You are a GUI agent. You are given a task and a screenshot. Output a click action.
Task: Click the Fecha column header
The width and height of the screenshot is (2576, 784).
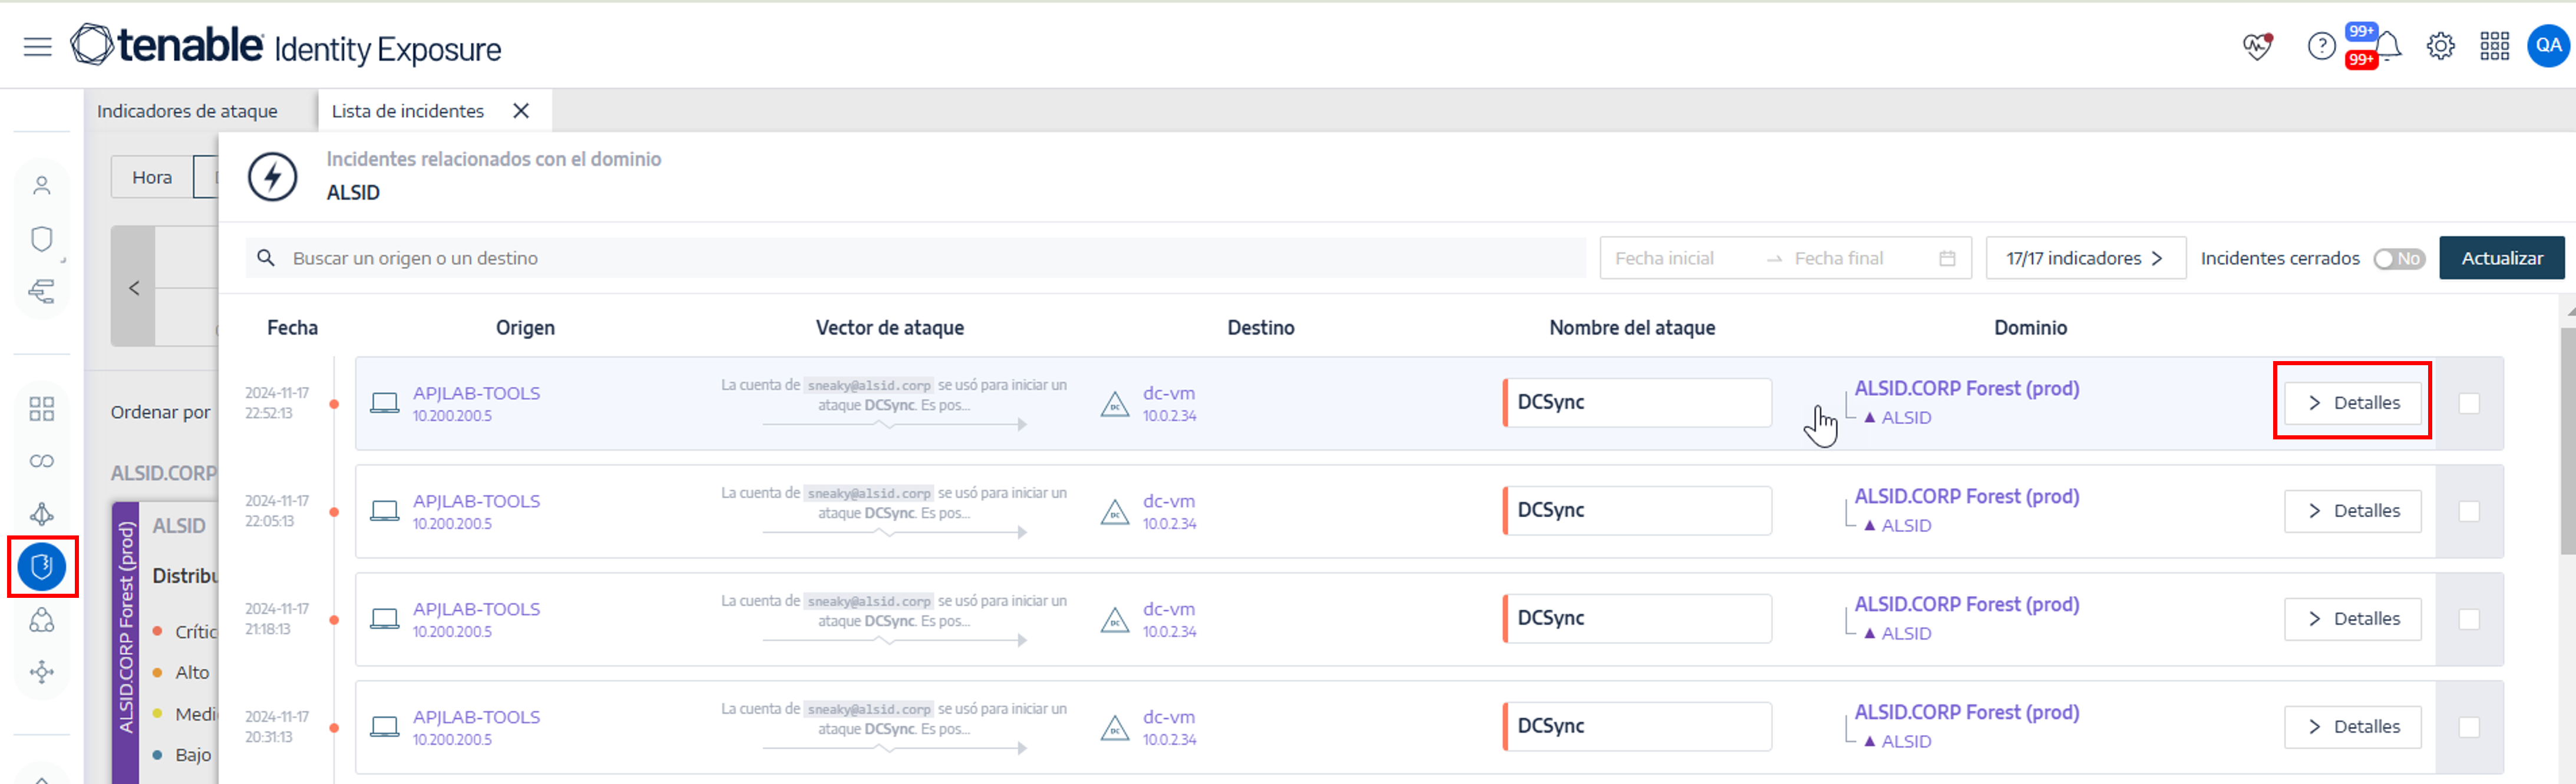(x=292, y=327)
